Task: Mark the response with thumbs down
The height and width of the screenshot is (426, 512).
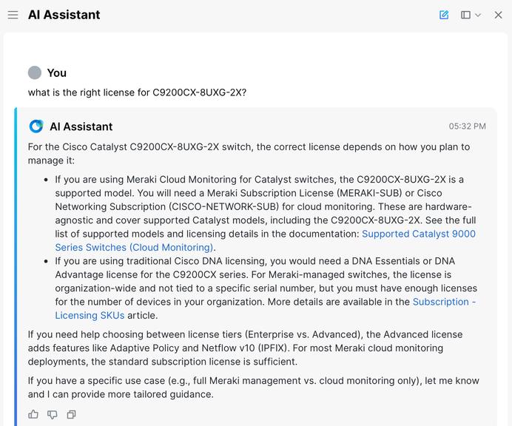Action: (x=52, y=414)
